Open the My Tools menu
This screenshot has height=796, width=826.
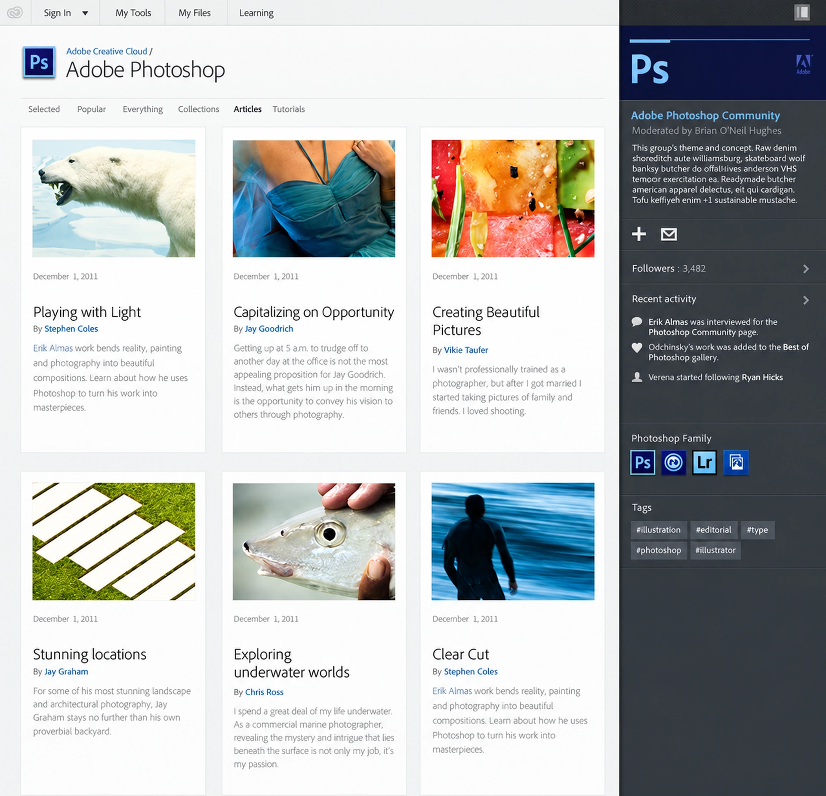click(x=133, y=13)
